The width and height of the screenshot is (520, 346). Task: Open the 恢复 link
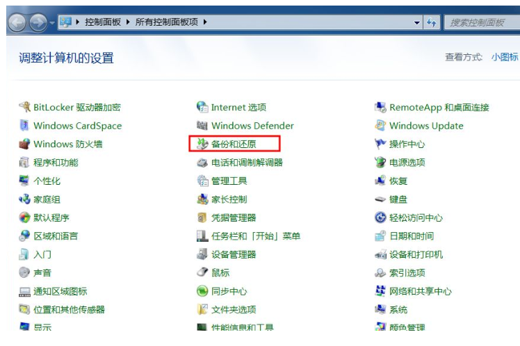point(398,181)
